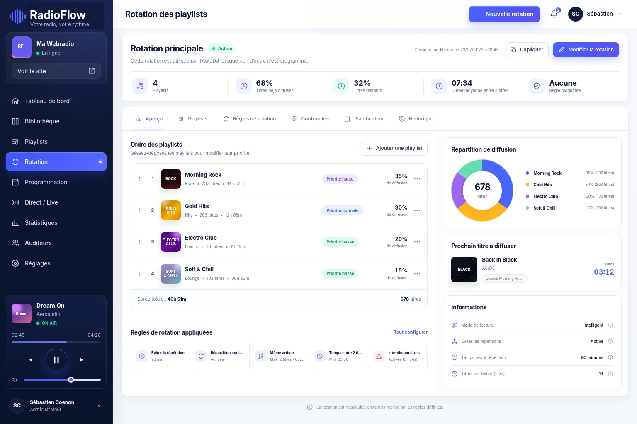Open the notifications bell
The width and height of the screenshot is (637, 424).
pos(554,14)
